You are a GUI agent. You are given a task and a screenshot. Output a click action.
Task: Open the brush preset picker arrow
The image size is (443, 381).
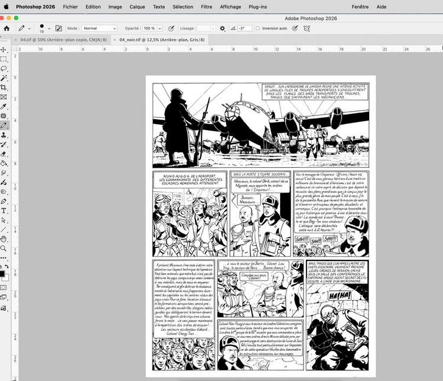pos(49,28)
